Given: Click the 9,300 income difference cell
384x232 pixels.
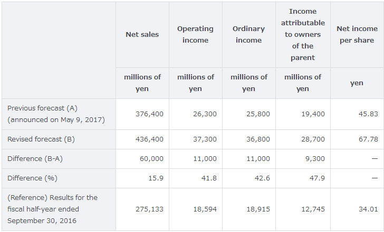Looking at the screenshot, I should tap(315, 158).
